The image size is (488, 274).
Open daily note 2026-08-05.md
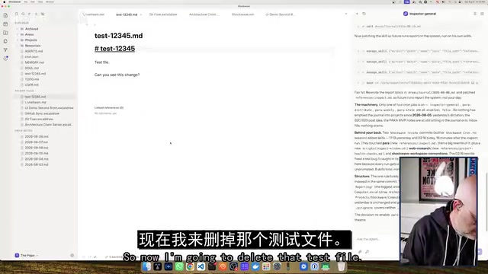(x=37, y=153)
